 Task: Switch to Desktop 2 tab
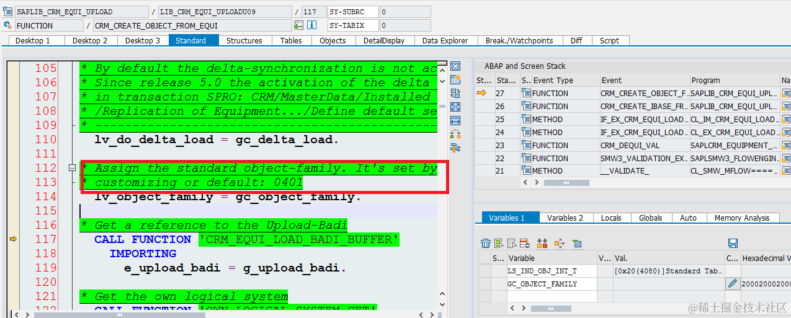(x=90, y=40)
